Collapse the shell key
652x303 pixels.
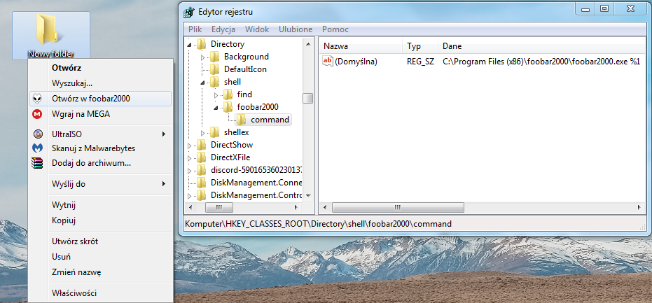coord(203,83)
